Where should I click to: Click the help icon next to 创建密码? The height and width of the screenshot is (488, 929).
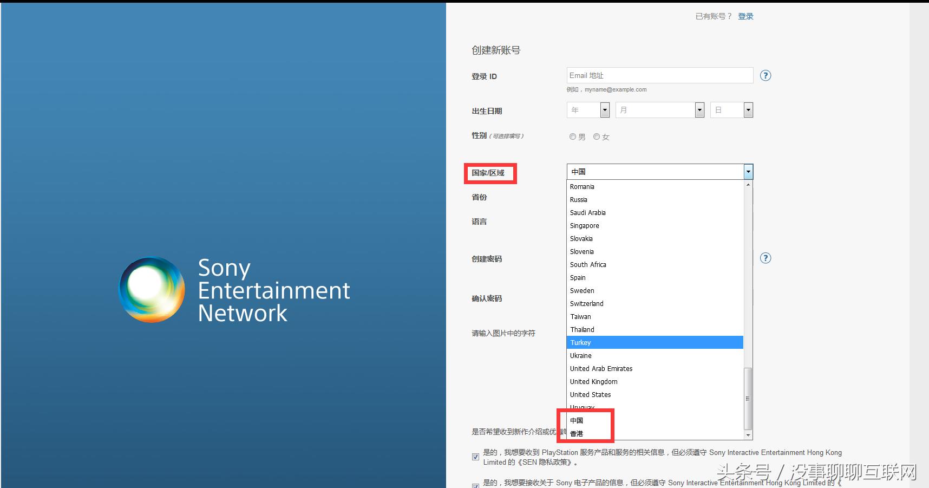(x=766, y=258)
